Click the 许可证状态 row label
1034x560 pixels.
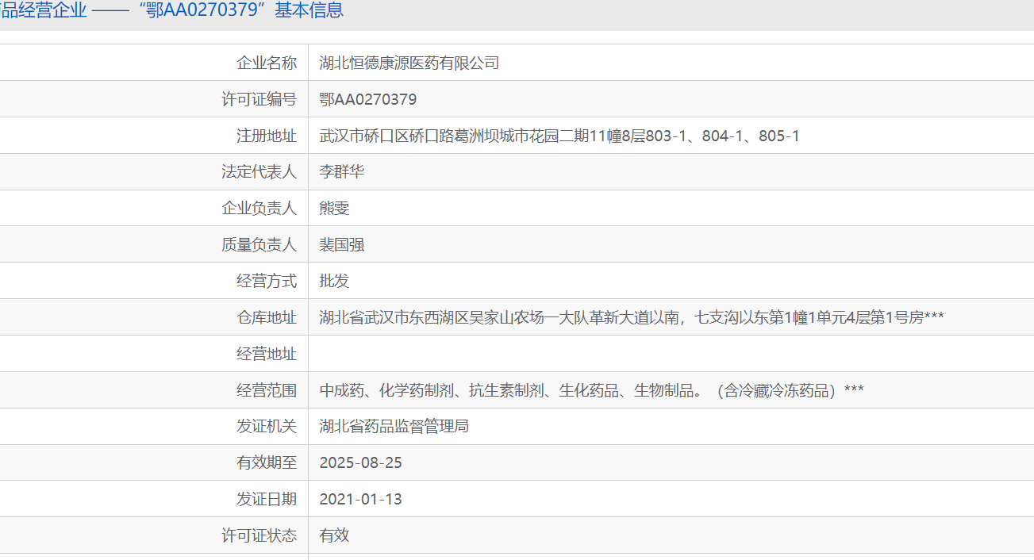(x=259, y=535)
